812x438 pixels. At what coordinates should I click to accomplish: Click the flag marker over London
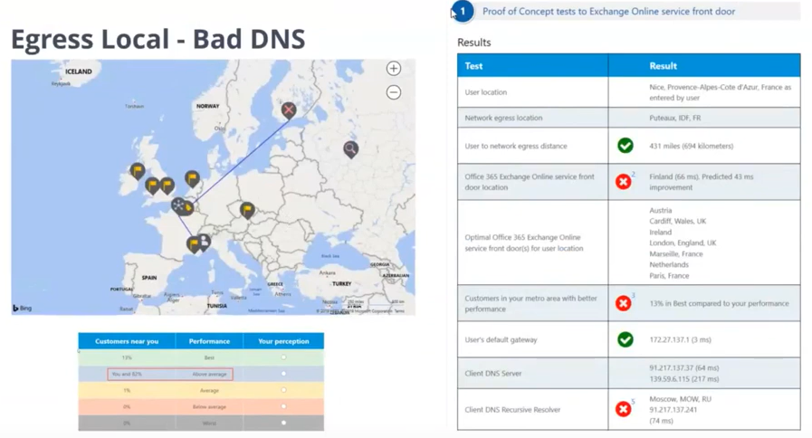tap(167, 186)
